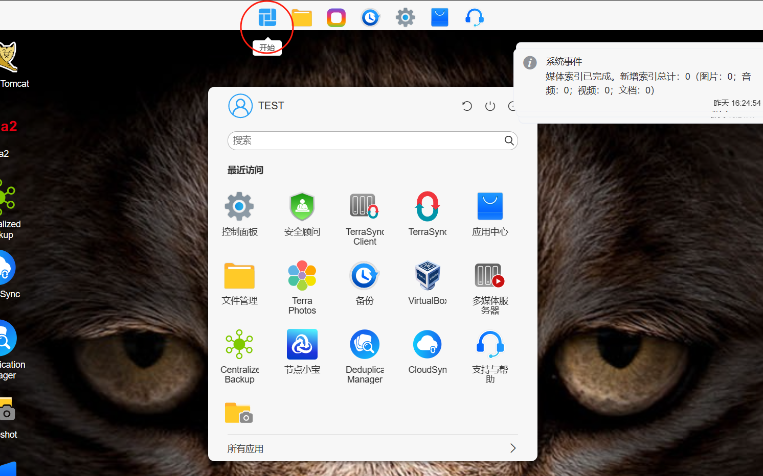
Task: Launch 安全顾问 from the start menu
Action: pos(302,214)
